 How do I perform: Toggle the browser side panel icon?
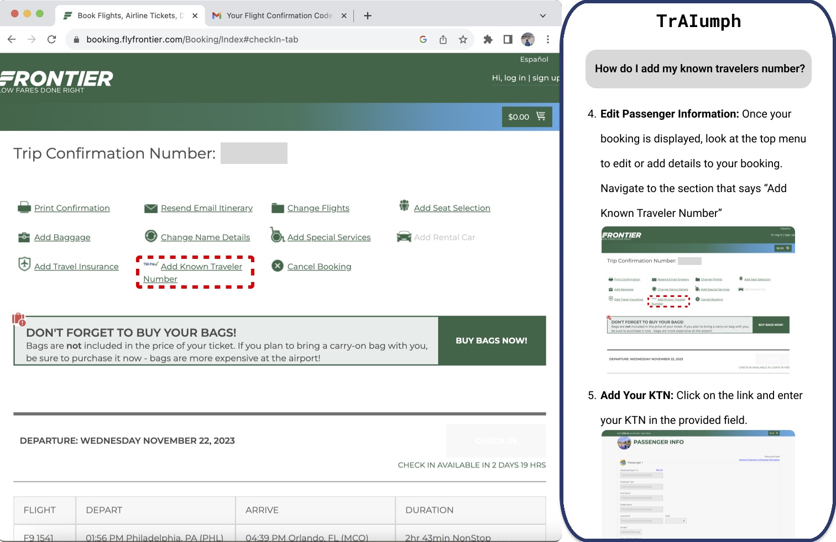tap(508, 39)
